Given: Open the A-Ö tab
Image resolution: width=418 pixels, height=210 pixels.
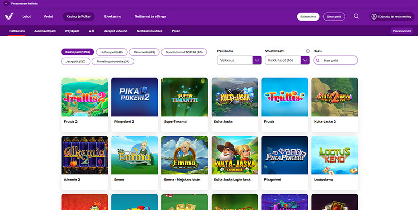Looking at the screenshot, I should pyautogui.click(x=91, y=31).
